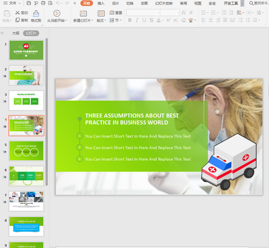The image size is (269, 248).
Task: Align text right icon
Action: [218, 20]
